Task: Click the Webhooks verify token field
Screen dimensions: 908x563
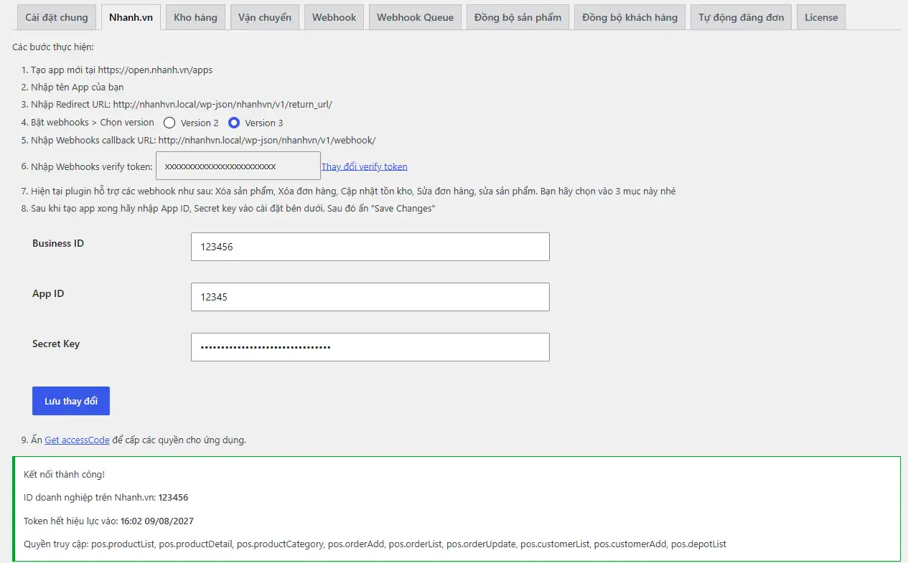Action: pos(238,166)
